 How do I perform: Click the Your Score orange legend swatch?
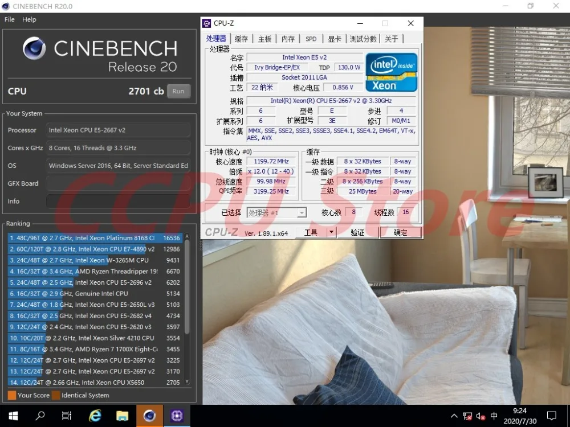pos(12,396)
